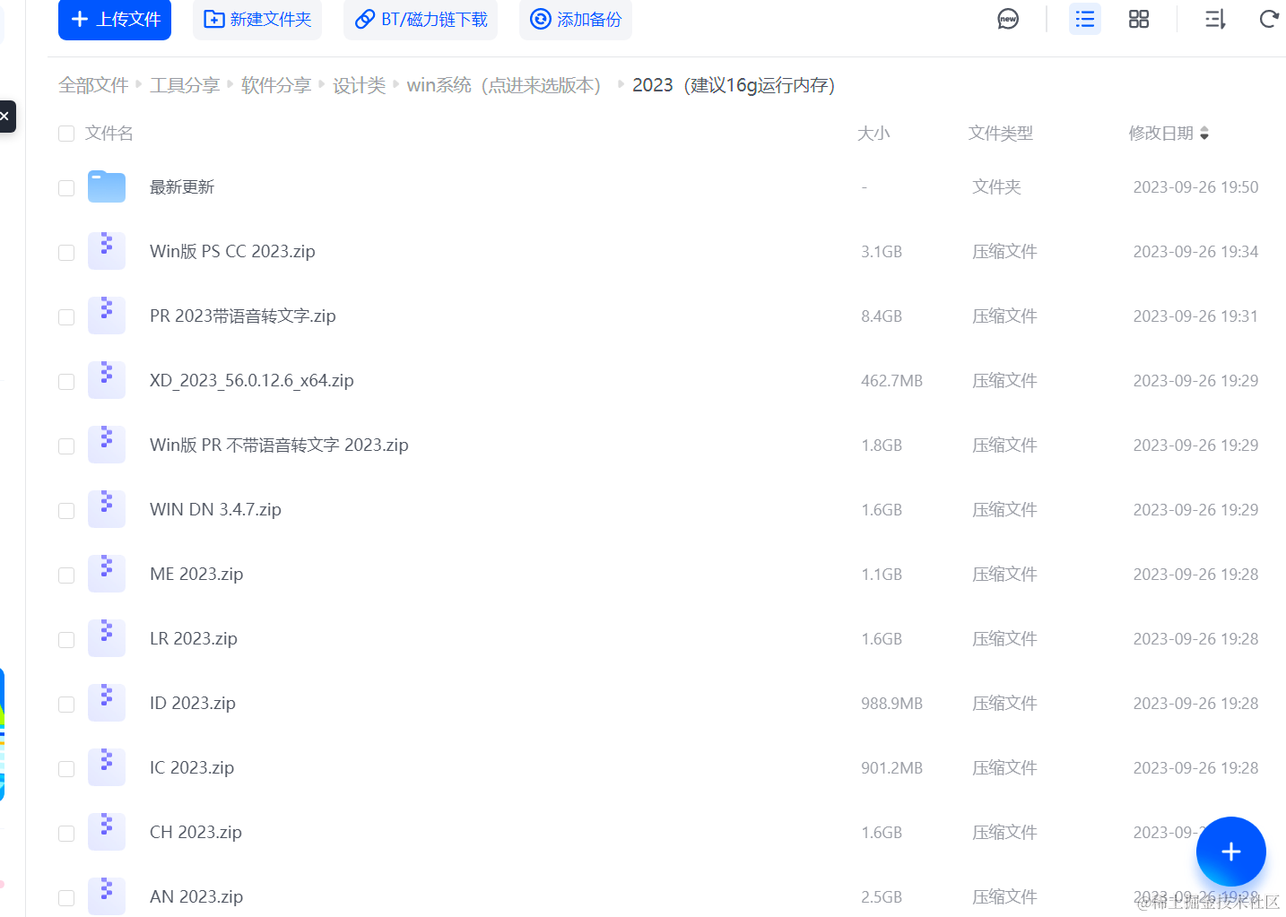
Task: Click the 大小 column header
Action: click(873, 134)
